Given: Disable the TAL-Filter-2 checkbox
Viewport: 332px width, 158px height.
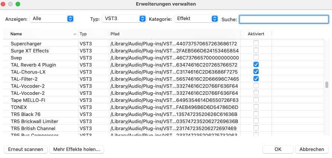Looking at the screenshot, I should [x=256, y=78].
